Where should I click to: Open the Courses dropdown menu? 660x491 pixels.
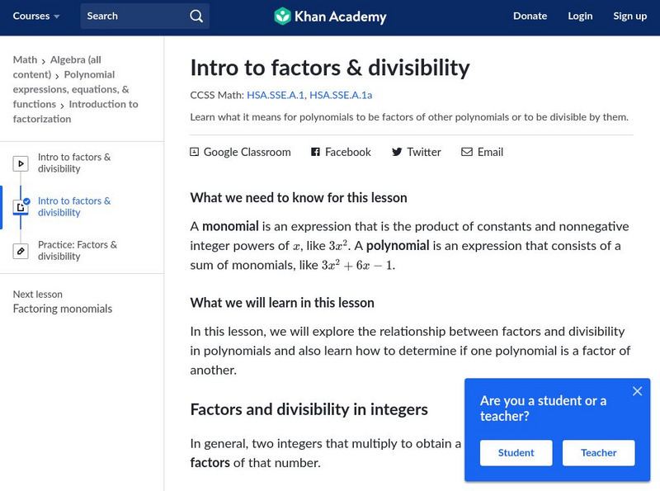[36, 17]
